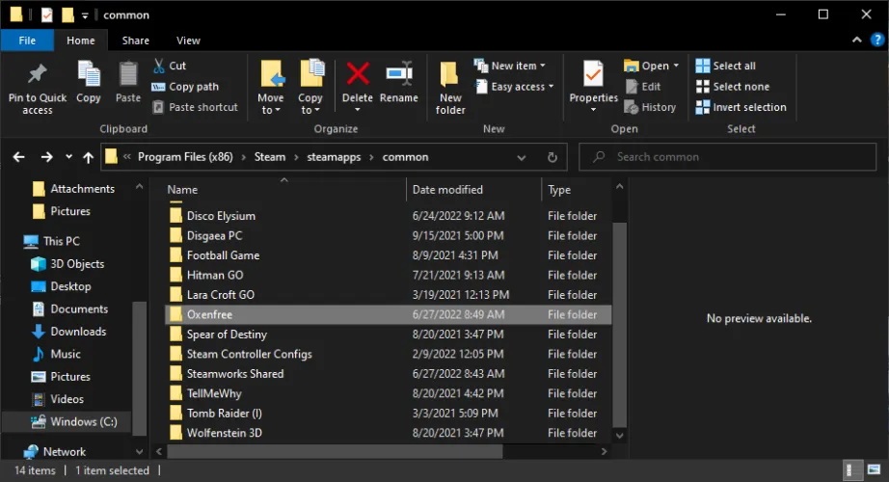Open the File menu tab
Image resolution: width=889 pixels, height=482 pixels.
pyautogui.click(x=27, y=40)
